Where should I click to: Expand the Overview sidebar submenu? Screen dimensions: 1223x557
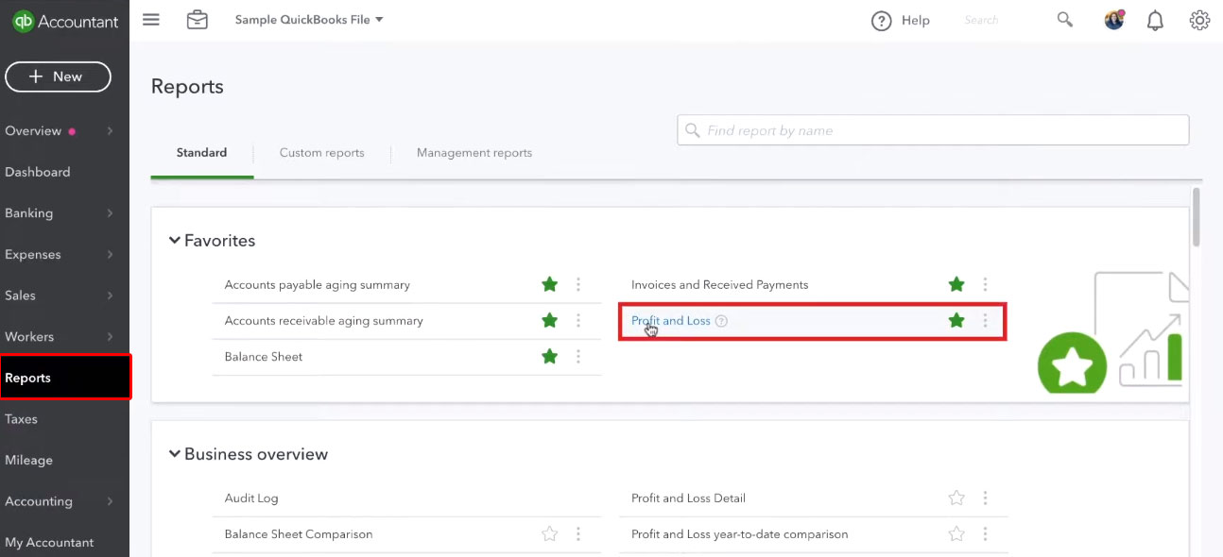click(110, 131)
